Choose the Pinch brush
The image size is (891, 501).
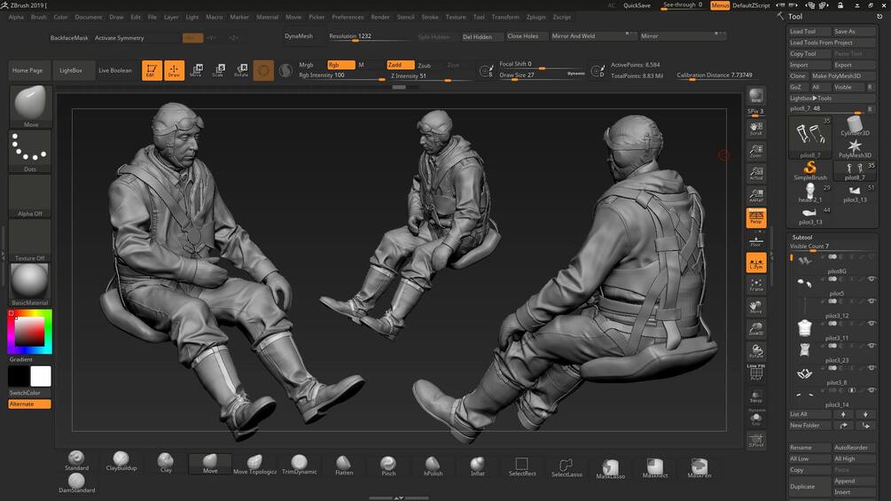(x=388, y=464)
